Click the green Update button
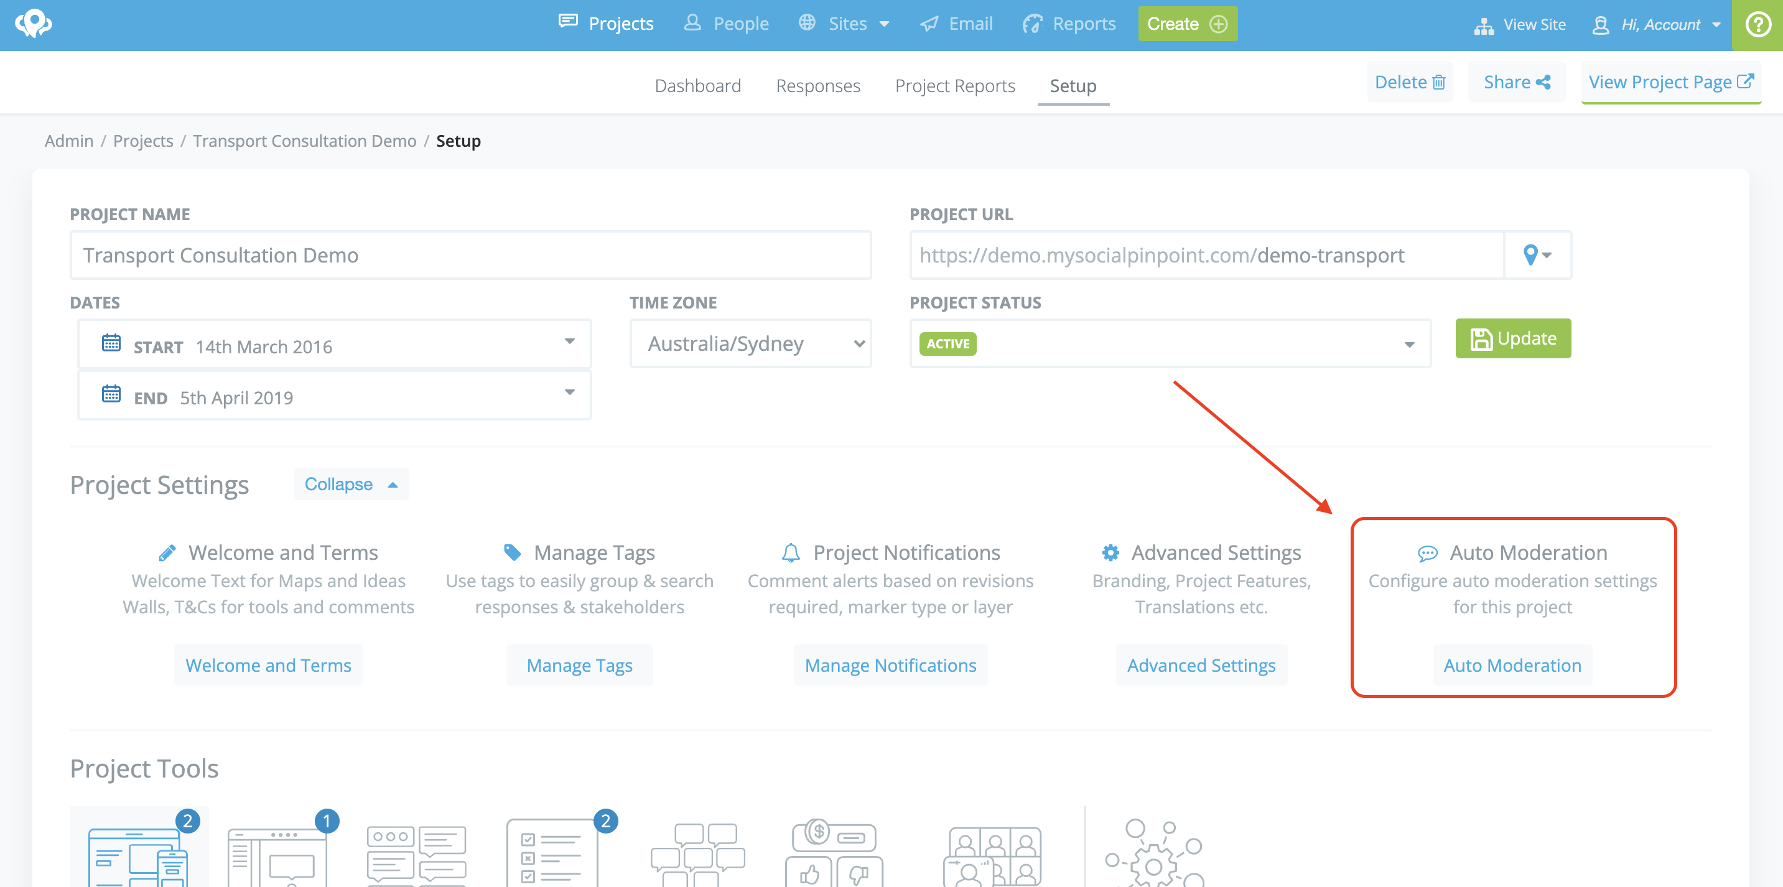Viewport: 1783px width, 887px height. (x=1513, y=338)
